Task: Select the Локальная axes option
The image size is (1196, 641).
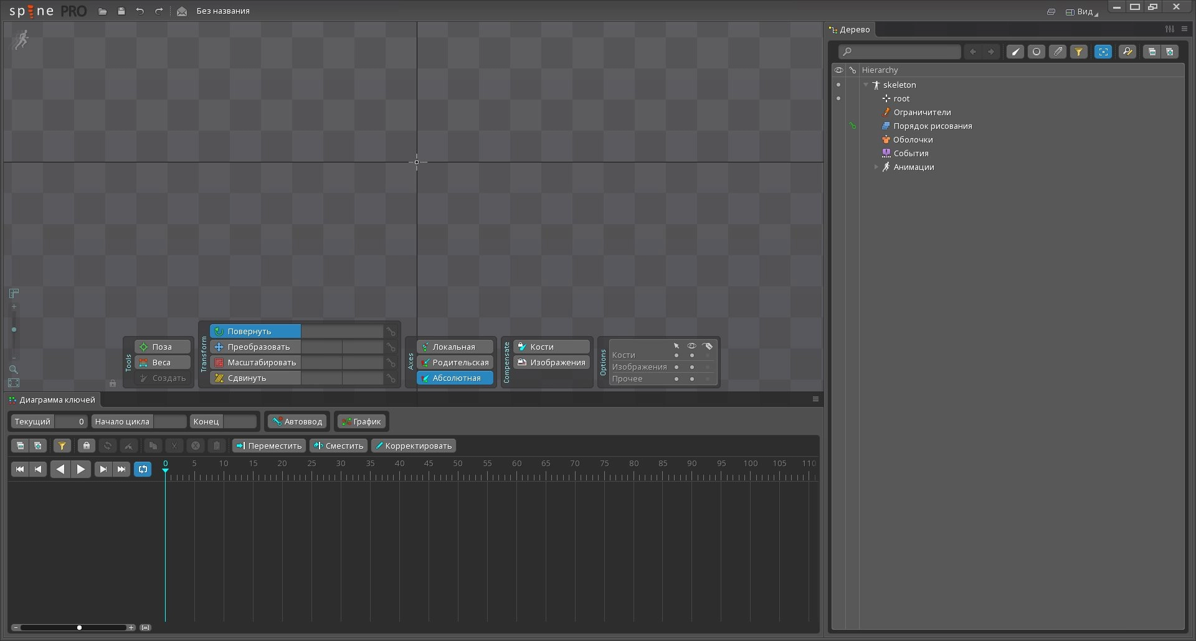Action: click(x=455, y=347)
